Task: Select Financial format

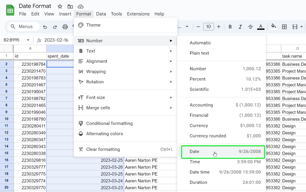Action: point(221,115)
